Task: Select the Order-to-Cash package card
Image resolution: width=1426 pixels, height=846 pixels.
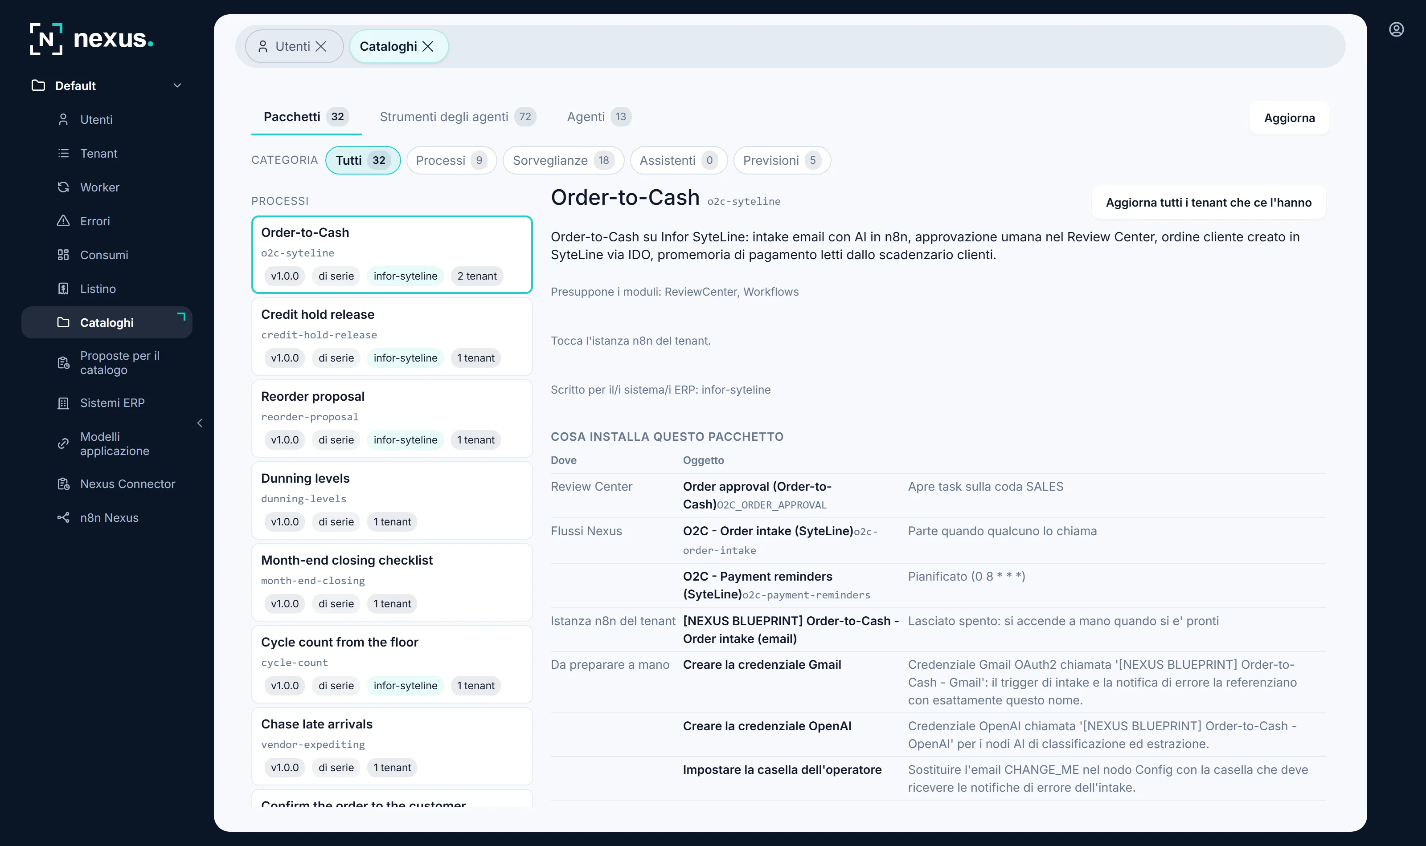Action: coord(392,255)
